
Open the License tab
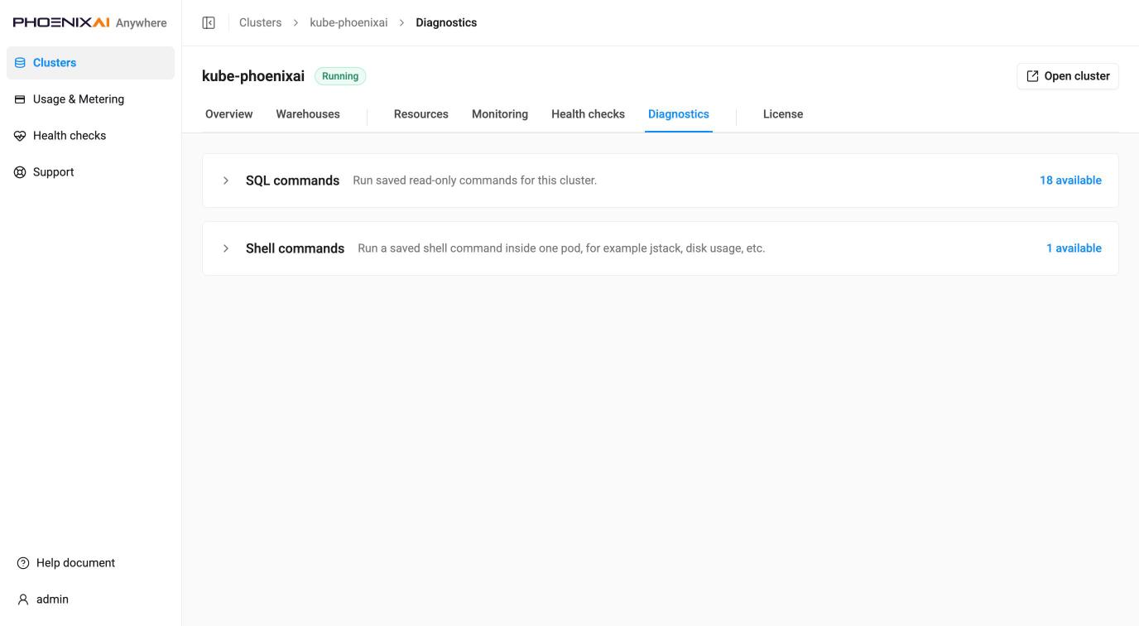coord(783,114)
